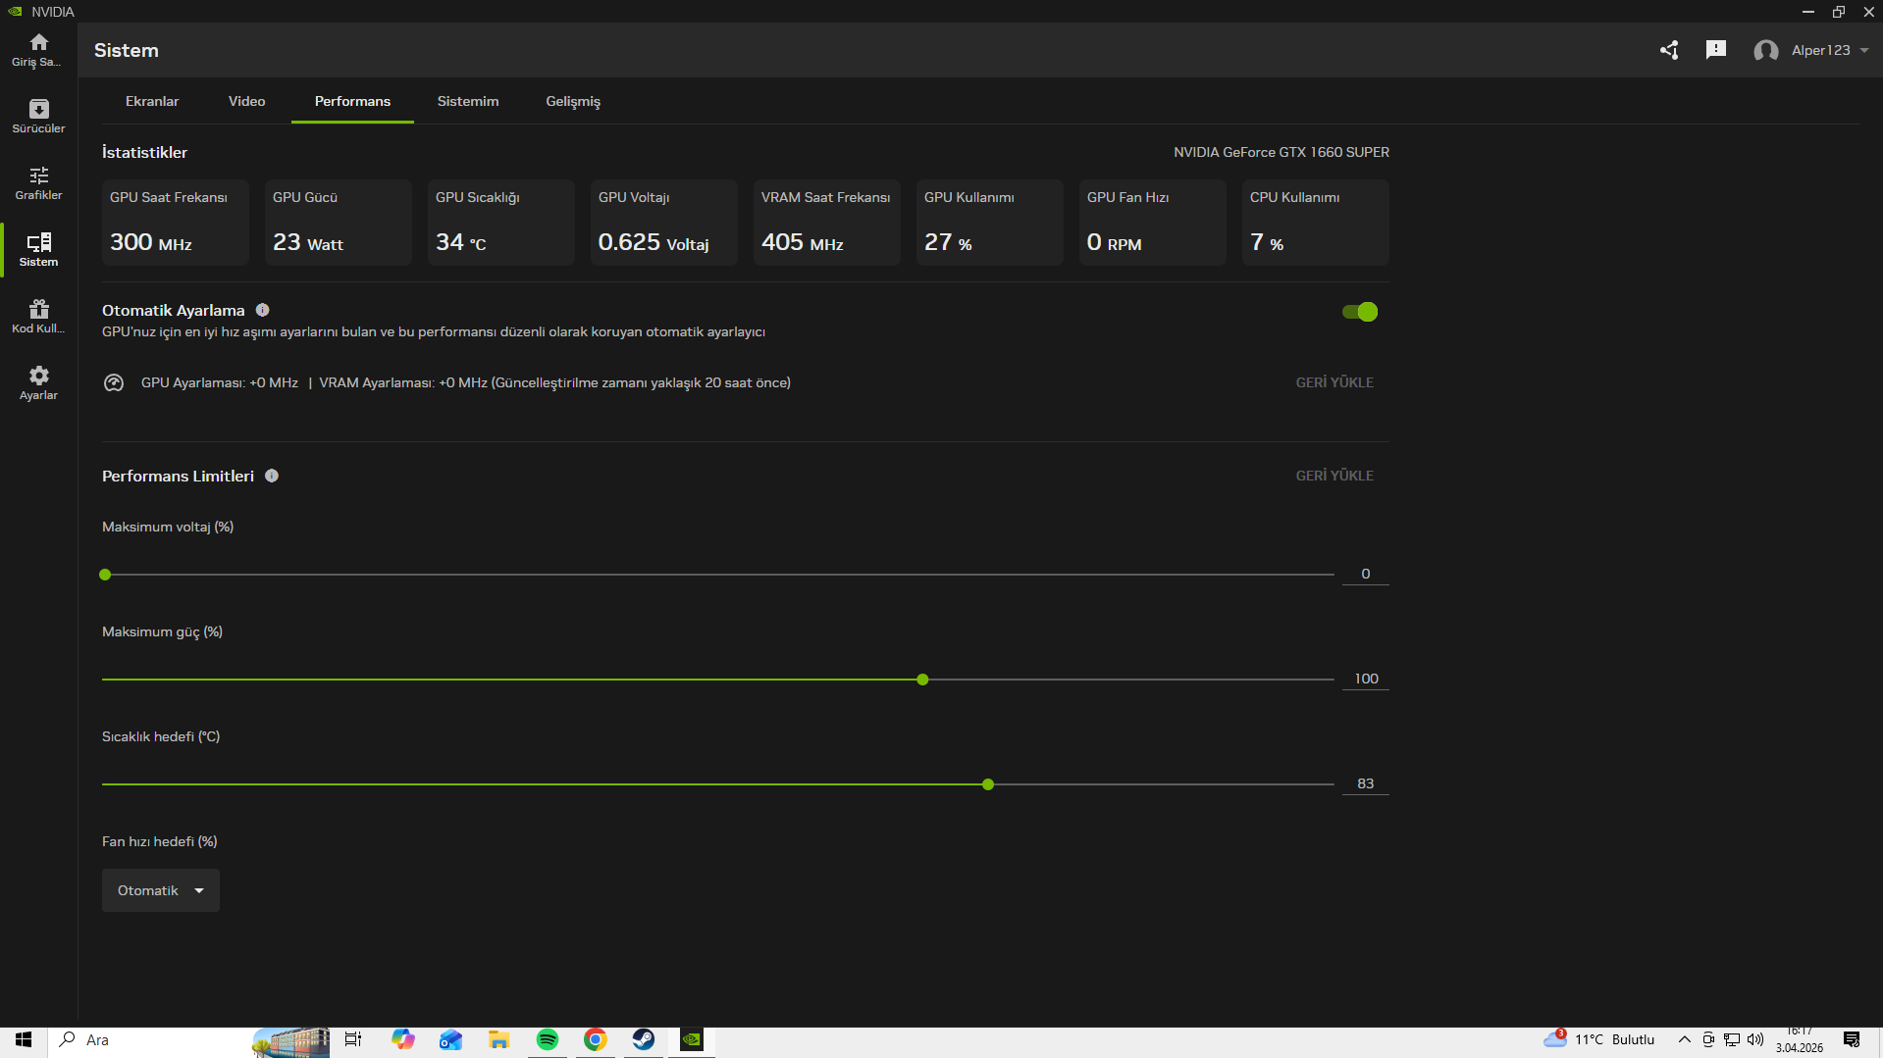
Task: Click the GPU Kullanımı 27 % card
Action: click(x=990, y=223)
